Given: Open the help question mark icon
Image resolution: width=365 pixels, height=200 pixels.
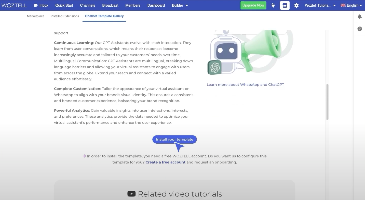Looking at the screenshot, I should 360,29.
